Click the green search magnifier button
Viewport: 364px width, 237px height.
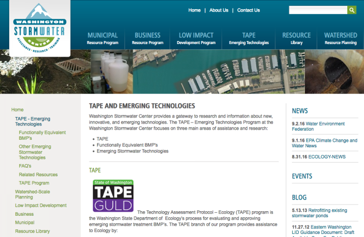point(351,10)
